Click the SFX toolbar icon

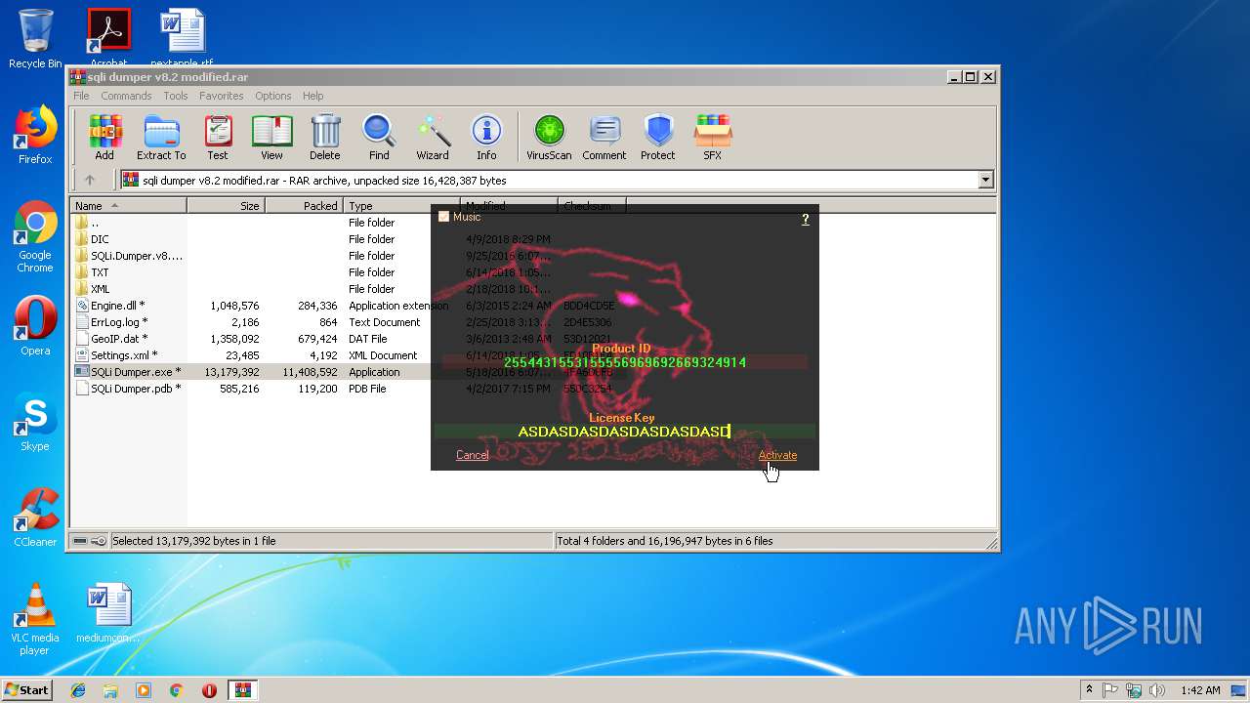[x=713, y=138]
